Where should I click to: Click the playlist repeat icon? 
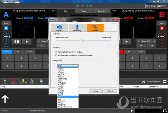click(165, 82)
